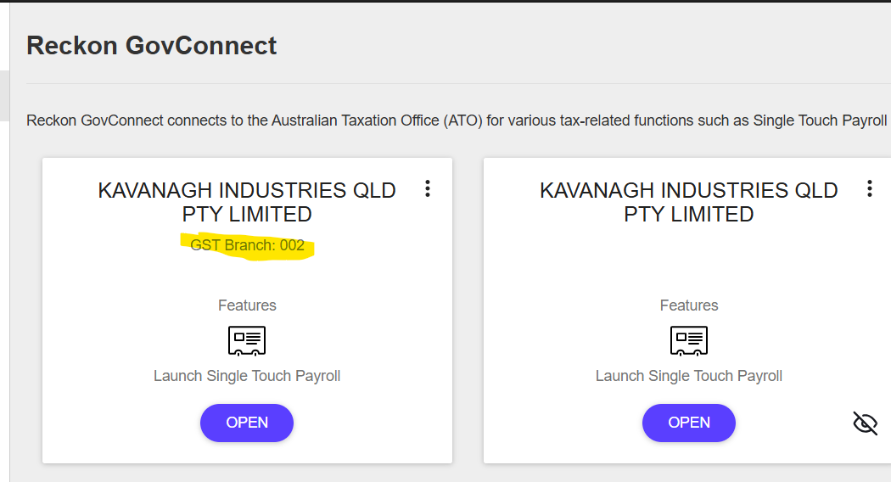Click the left sidebar edge strip
This screenshot has width=891, height=482.
4,96
